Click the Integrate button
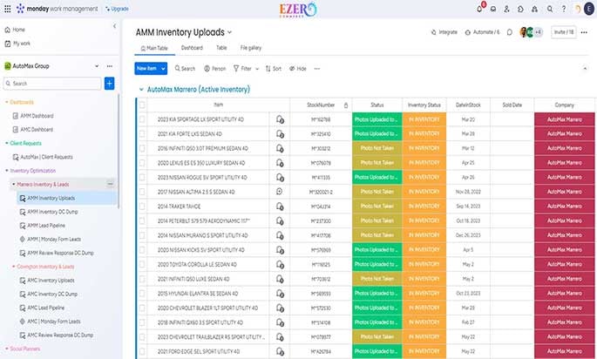Image resolution: width=597 pixels, height=359 pixels. tap(444, 32)
